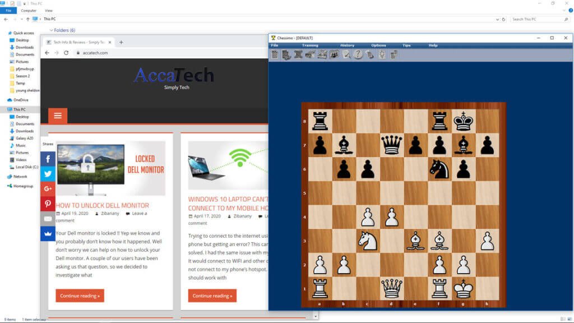The height and width of the screenshot is (323, 574).
Task: Go back in the browser window
Action: pos(47,53)
